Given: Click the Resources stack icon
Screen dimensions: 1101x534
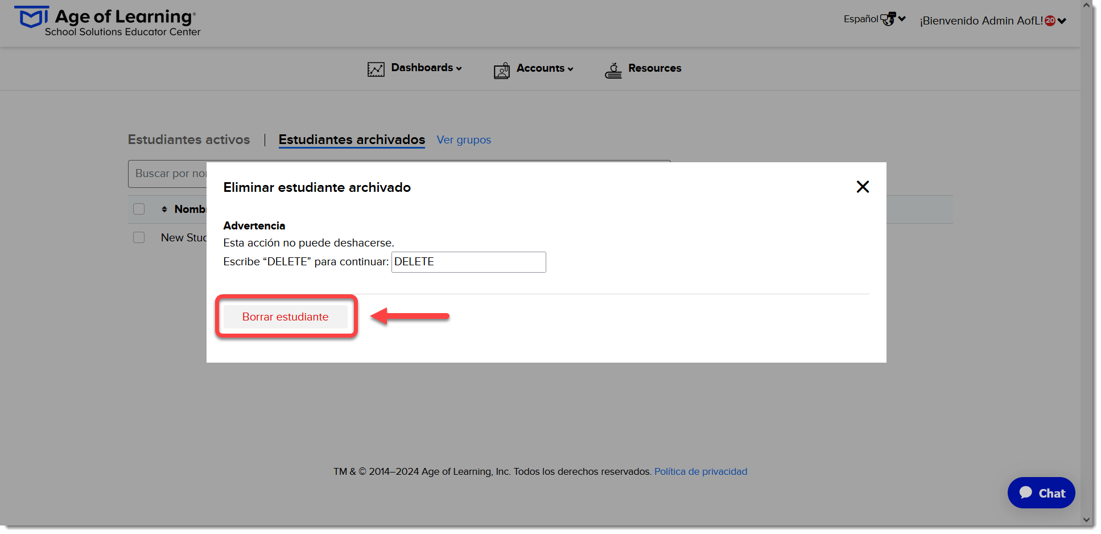Looking at the screenshot, I should tap(613, 70).
